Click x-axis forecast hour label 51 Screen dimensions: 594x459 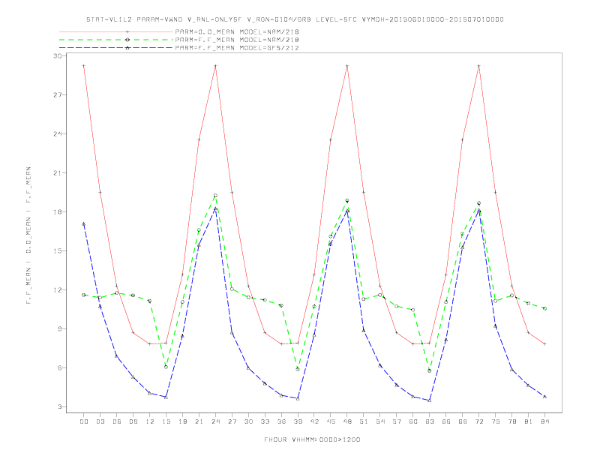pyautogui.click(x=364, y=421)
